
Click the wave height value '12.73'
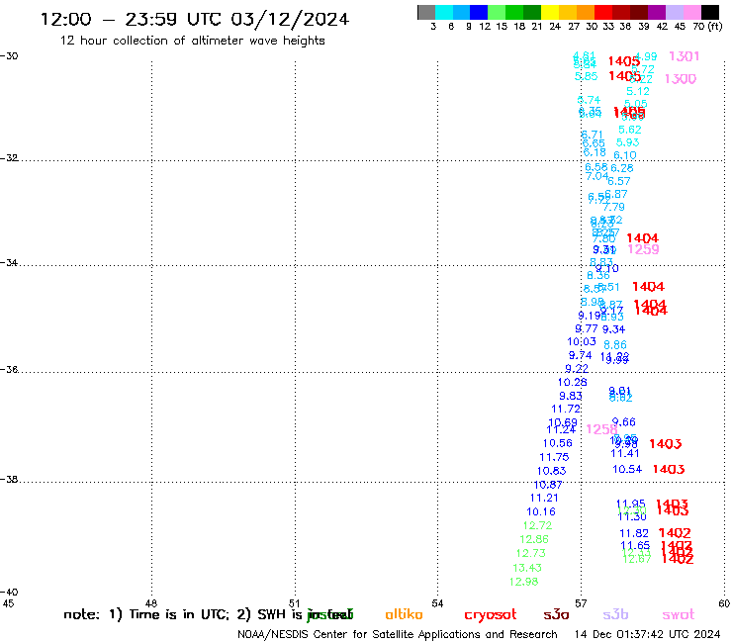(x=531, y=553)
